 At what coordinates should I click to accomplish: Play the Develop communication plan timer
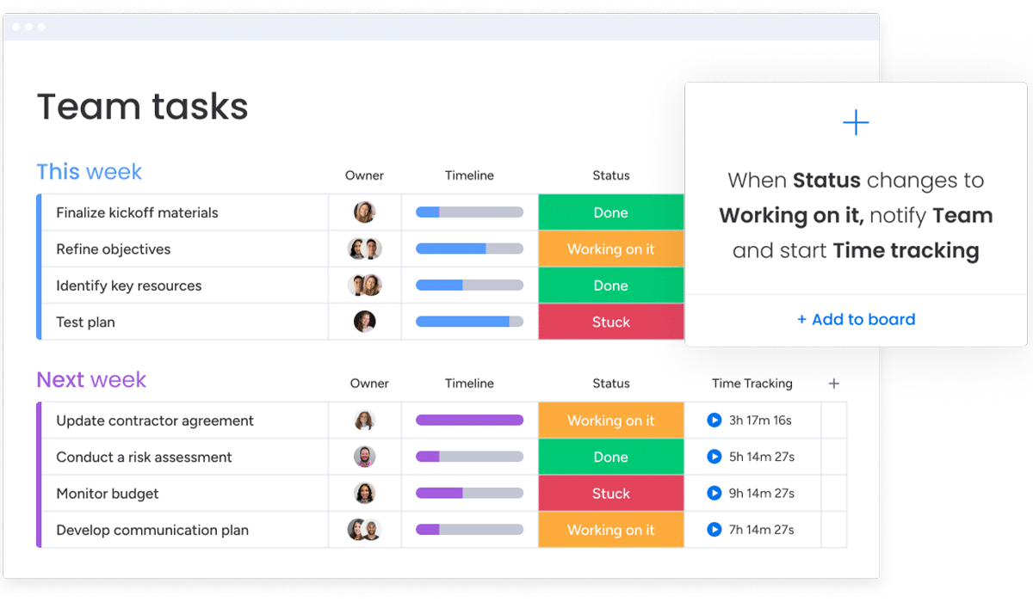[714, 530]
